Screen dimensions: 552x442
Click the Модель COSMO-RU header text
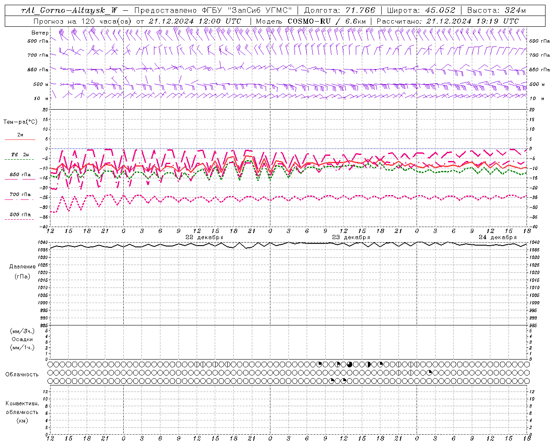(308, 21)
